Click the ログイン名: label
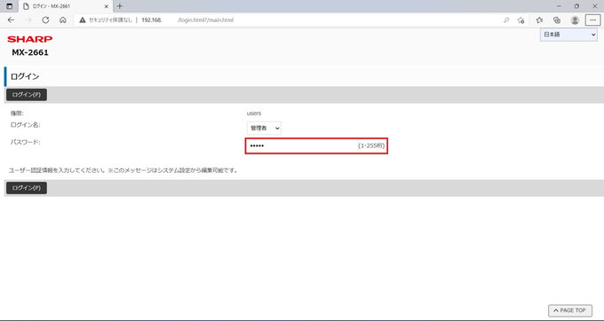The width and height of the screenshot is (604, 321). 26,125
